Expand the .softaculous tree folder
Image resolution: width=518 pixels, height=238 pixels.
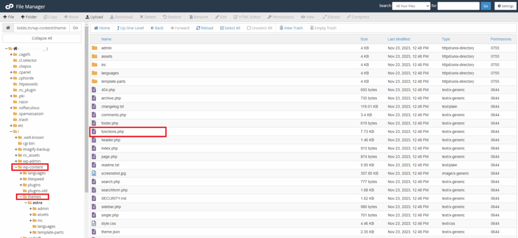click(x=11, y=108)
